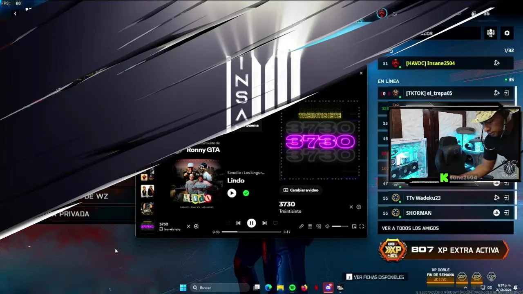Open the Spotify miniplayer icon
The height and width of the screenshot is (294, 523).
[354, 226]
